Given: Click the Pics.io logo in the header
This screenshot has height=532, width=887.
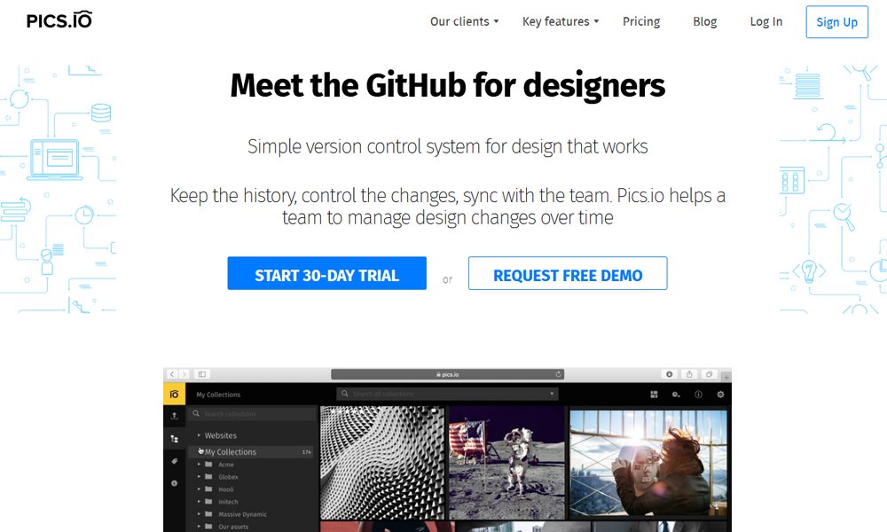Looking at the screenshot, I should 59,20.
